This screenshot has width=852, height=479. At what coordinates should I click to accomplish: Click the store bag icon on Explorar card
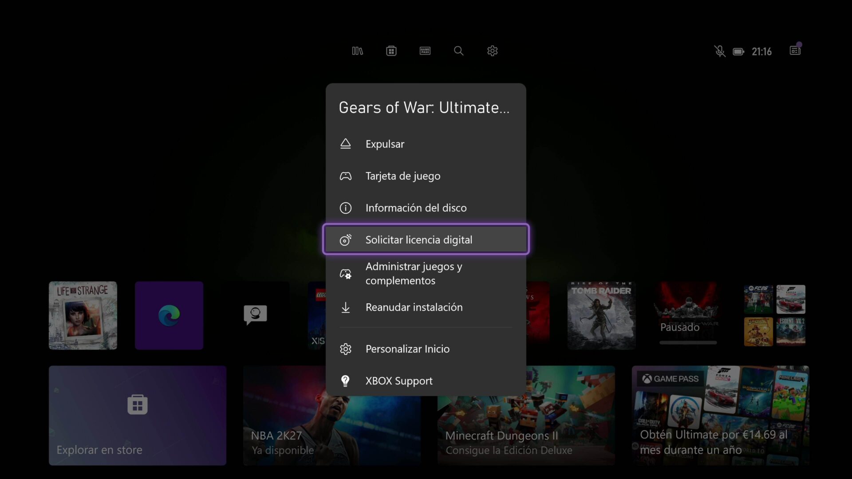pyautogui.click(x=138, y=404)
